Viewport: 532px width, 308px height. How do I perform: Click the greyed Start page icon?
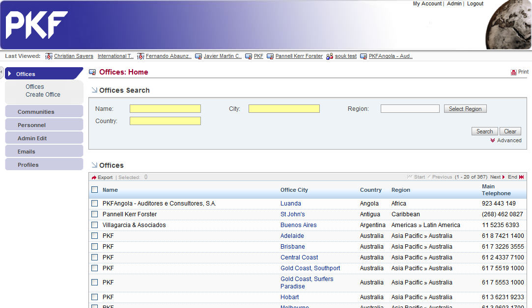click(410, 177)
